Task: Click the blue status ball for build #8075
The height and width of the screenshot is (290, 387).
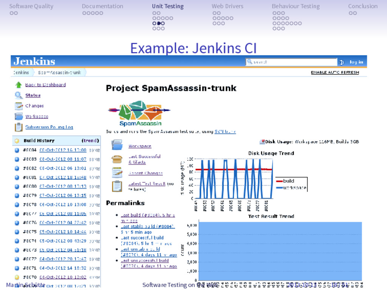Action: click(17, 232)
